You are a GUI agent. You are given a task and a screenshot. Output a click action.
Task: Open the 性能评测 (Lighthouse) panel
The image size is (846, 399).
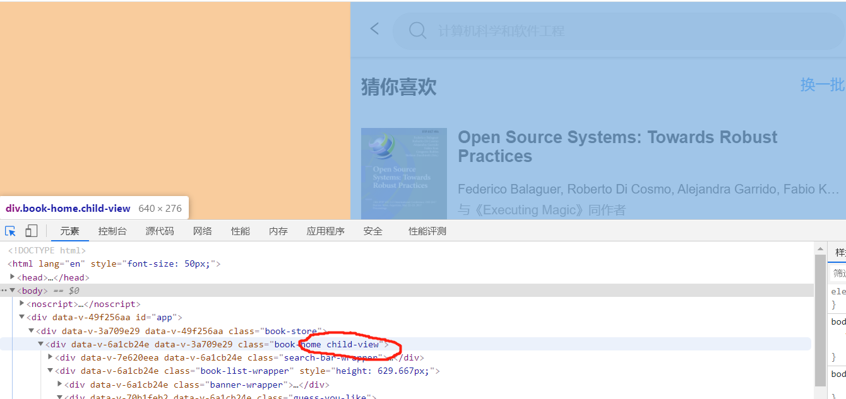pyautogui.click(x=427, y=231)
